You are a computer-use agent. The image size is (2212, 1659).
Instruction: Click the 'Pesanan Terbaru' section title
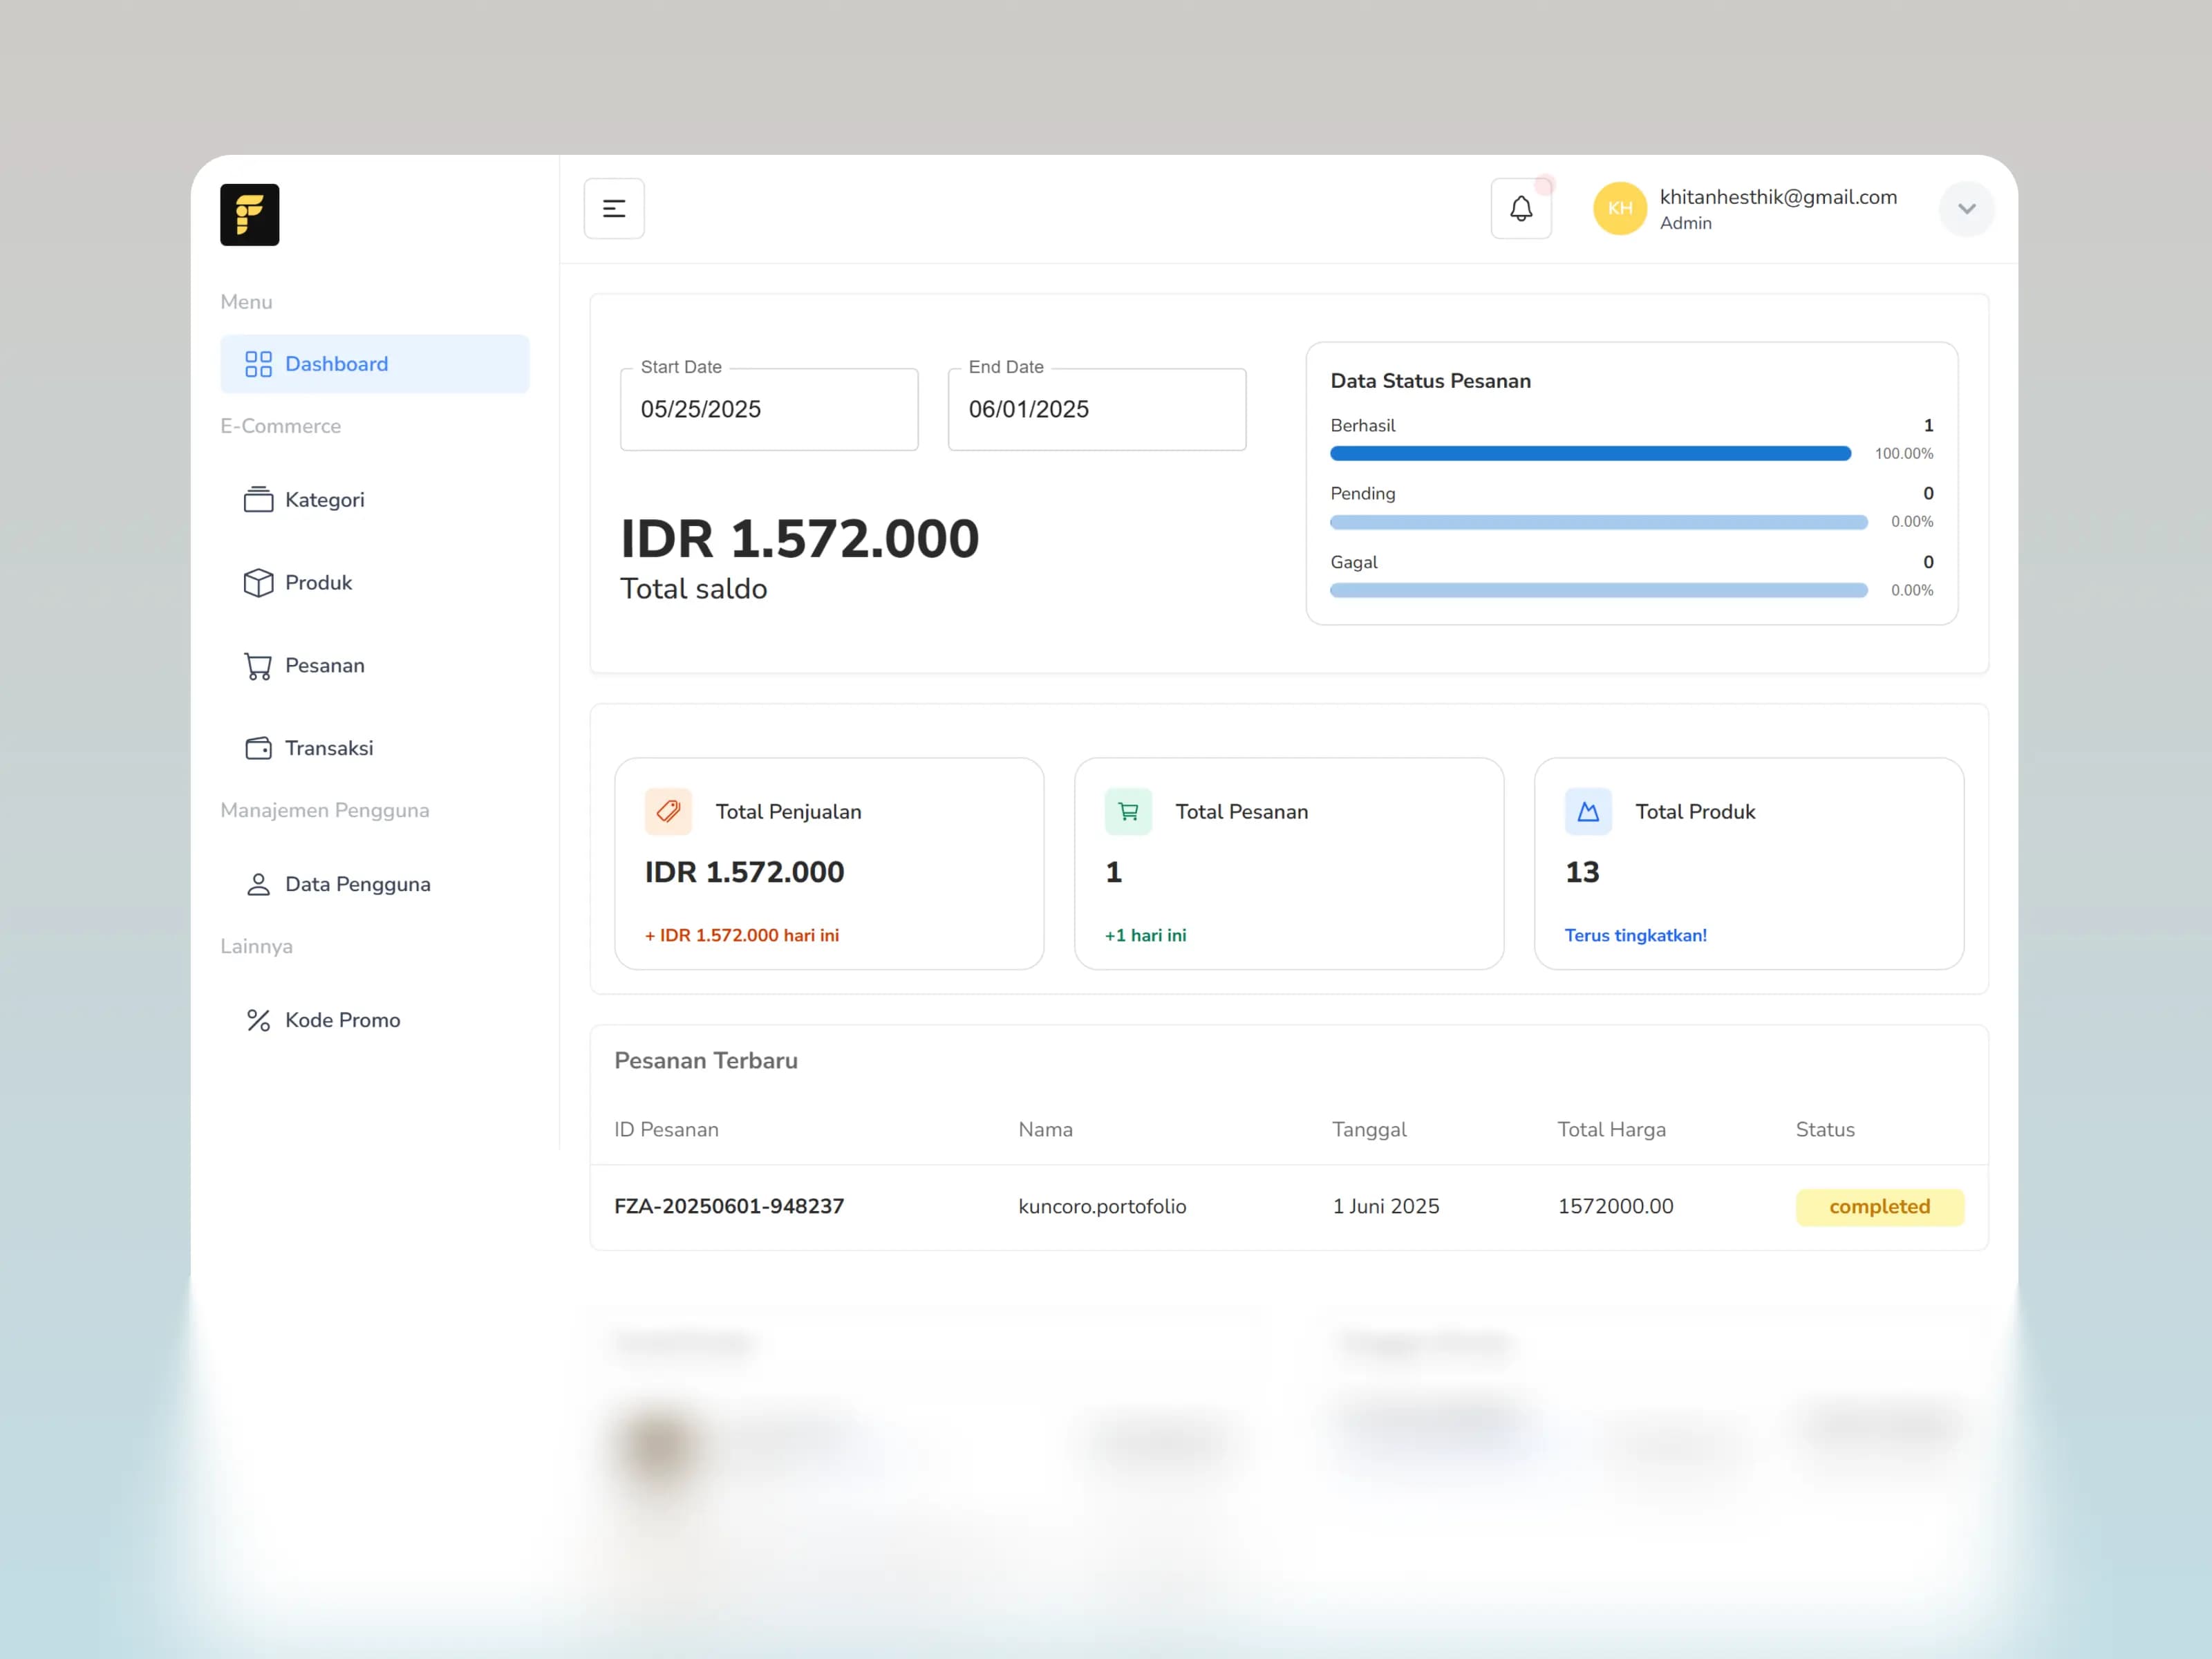pos(706,1060)
